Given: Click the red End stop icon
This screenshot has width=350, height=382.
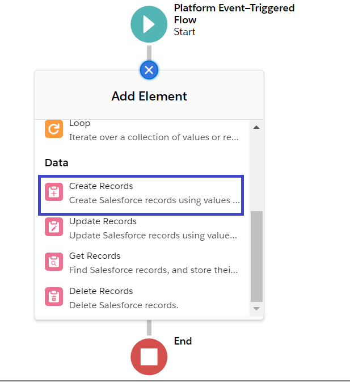Looking at the screenshot, I should point(149,356).
